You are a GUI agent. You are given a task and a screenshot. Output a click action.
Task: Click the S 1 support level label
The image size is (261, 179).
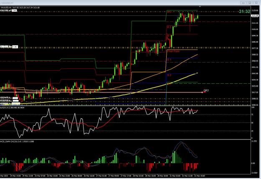169,60
